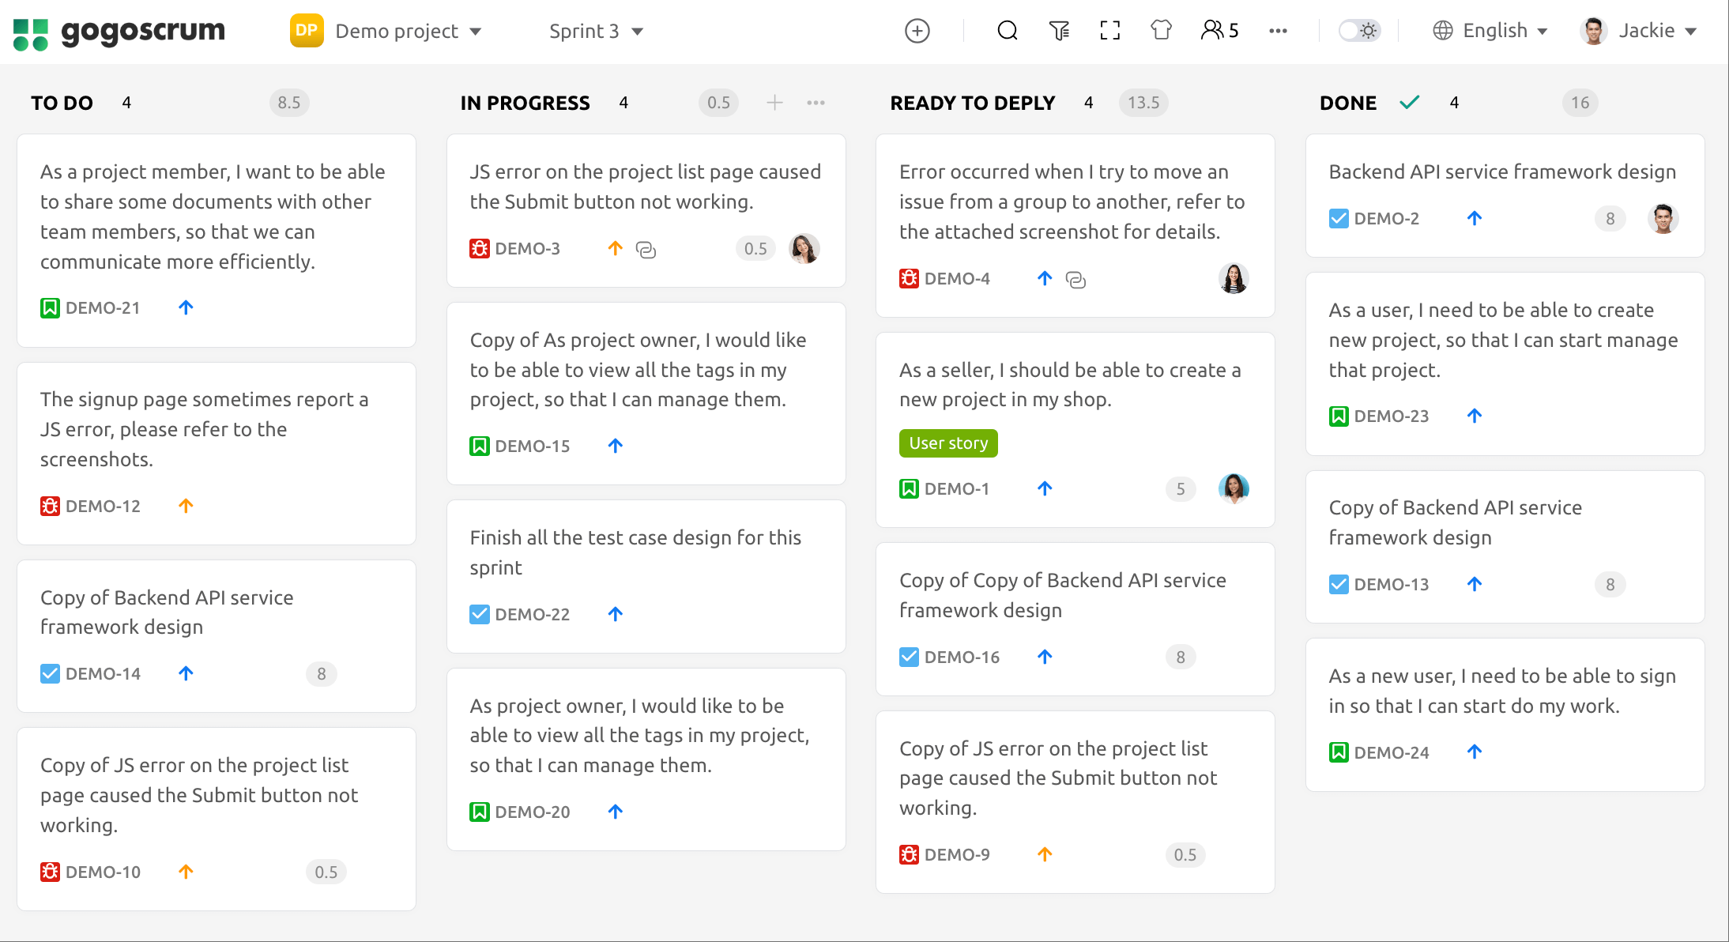Click the plus icon in In Progress column

click(x=774, y=103)
